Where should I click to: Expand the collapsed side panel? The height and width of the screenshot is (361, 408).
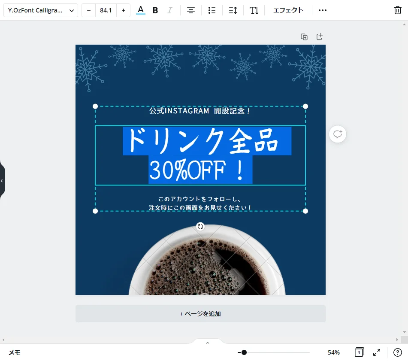pyautogui.click(x=2, y=181)
